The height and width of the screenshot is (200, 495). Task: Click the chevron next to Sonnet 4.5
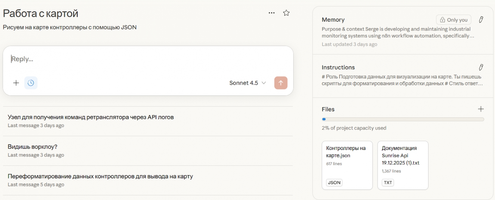pyautogui.click(x=263, y=83)
